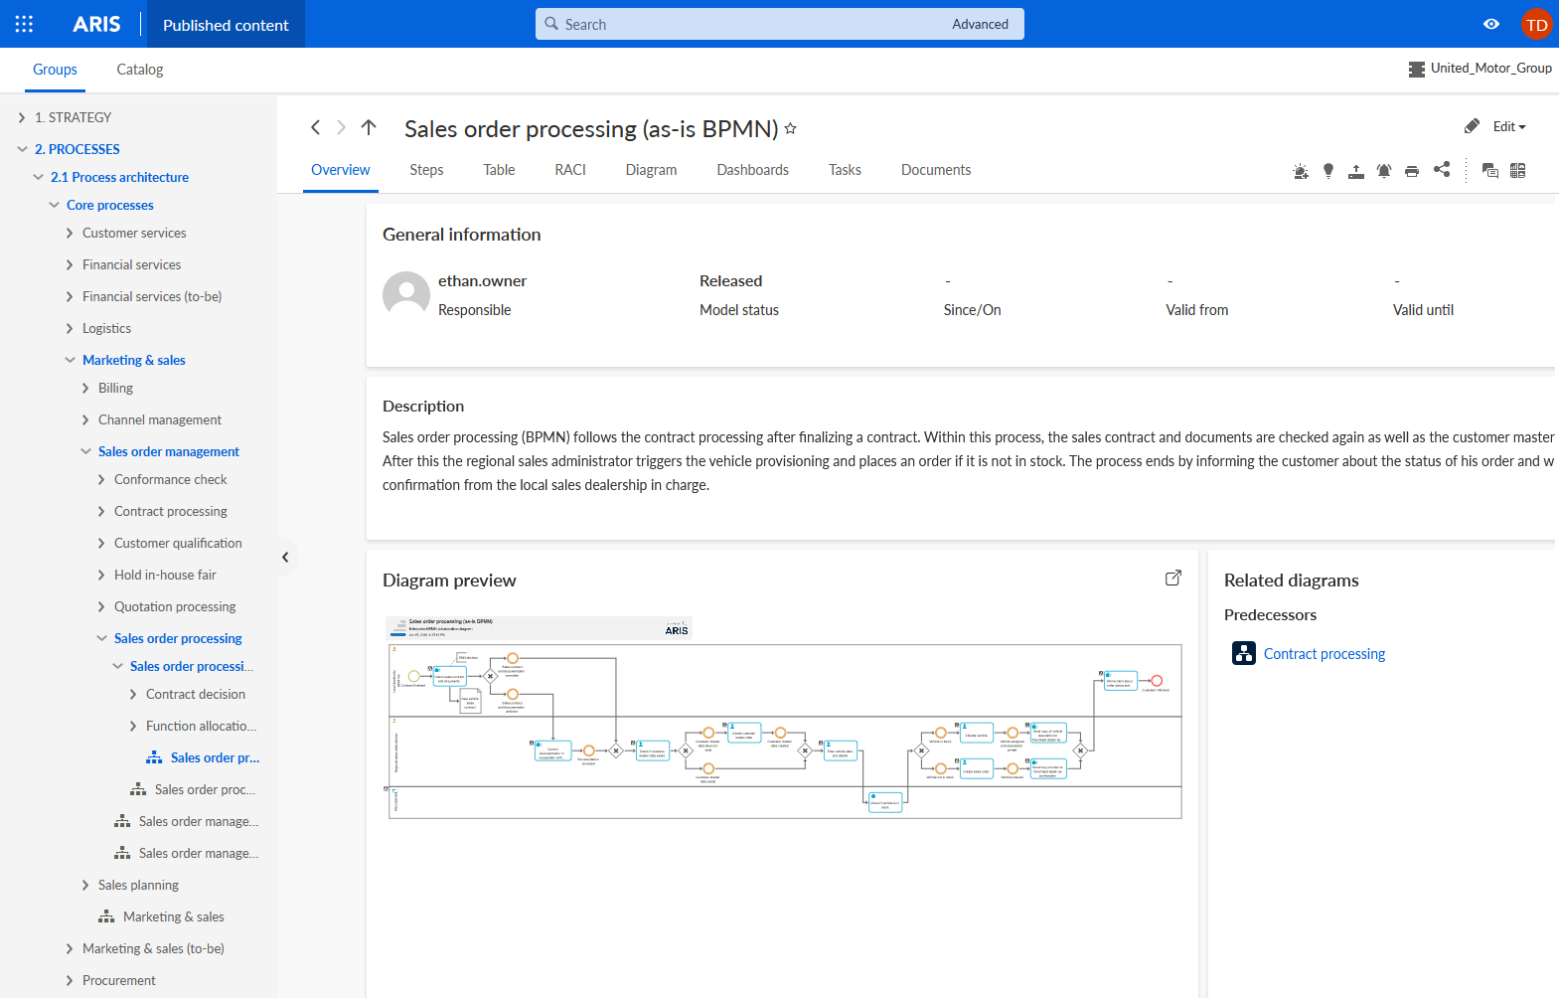Image resolution: width=1559 pixels, height=998 pixels.
Task: Select Financial services (to-be) in tree
Action: tap(152, 296)
